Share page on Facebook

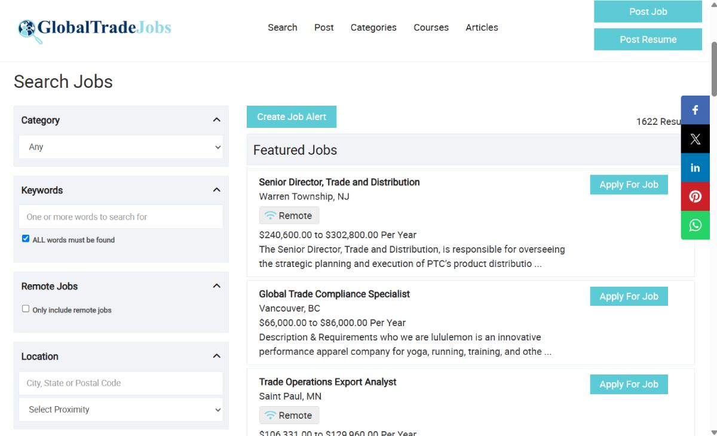pos(695,110)
